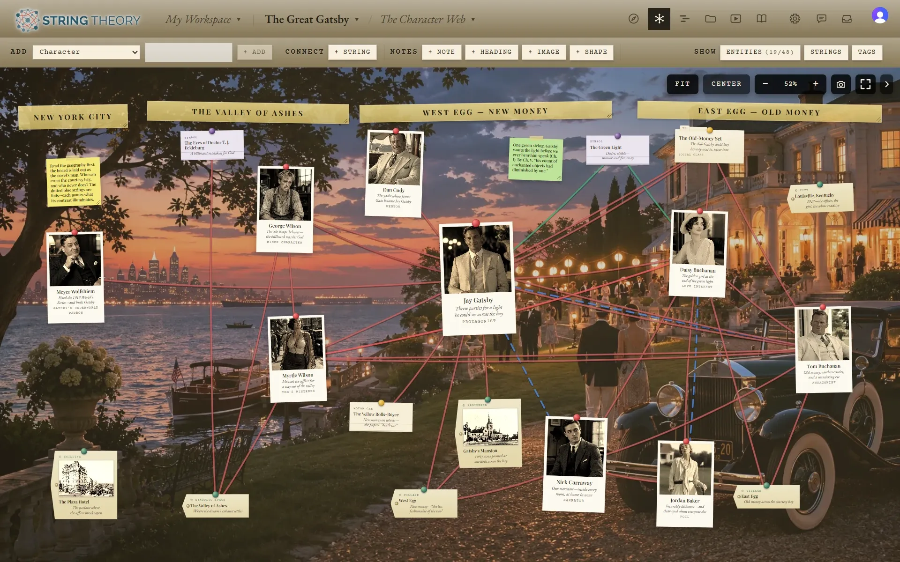Click the yellow geography sticky note
This screenshot has width=900, height=562.
73,183
